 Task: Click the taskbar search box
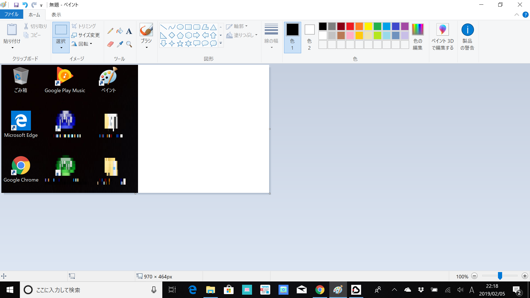[91, 290]
